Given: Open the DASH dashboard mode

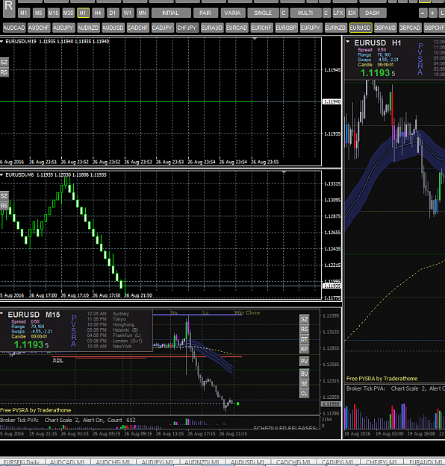Looking at the screenshot, I should [373, 13].
